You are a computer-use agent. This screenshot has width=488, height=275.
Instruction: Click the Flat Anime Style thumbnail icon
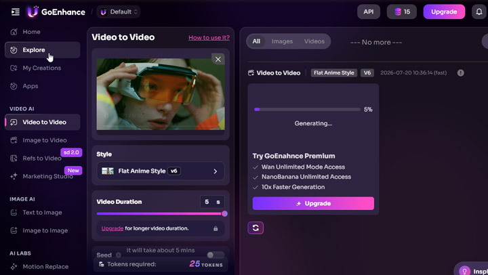click(x=108, y=171)
